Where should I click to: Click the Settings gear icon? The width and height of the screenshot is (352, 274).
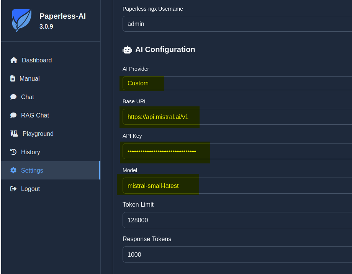(x=13, y=170)
